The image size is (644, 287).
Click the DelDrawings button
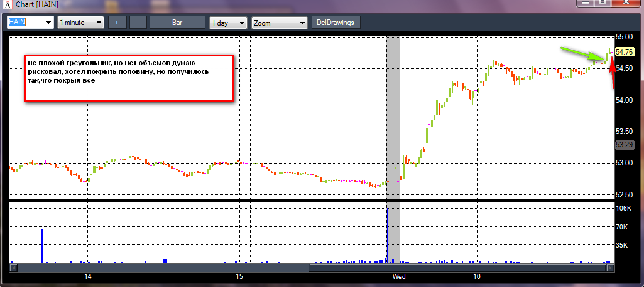[x=336, y=23]
